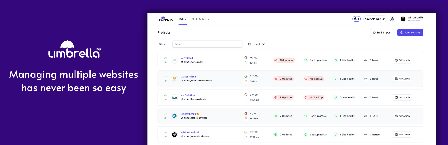
Task: Click the Vert Soleil site logo
Action: [174, 60]
